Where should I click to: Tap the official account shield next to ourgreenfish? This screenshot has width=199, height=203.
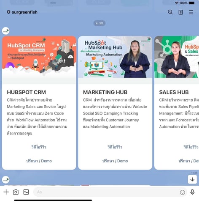[x=8, y=12]
